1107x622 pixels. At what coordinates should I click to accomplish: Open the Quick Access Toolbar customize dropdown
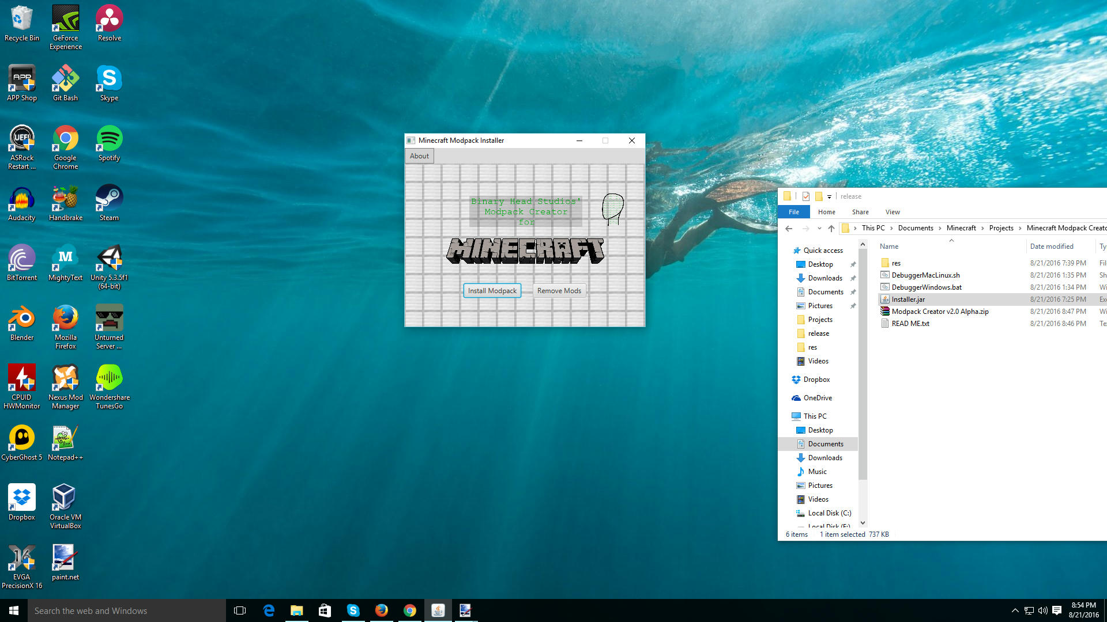(x=829, y=197)
